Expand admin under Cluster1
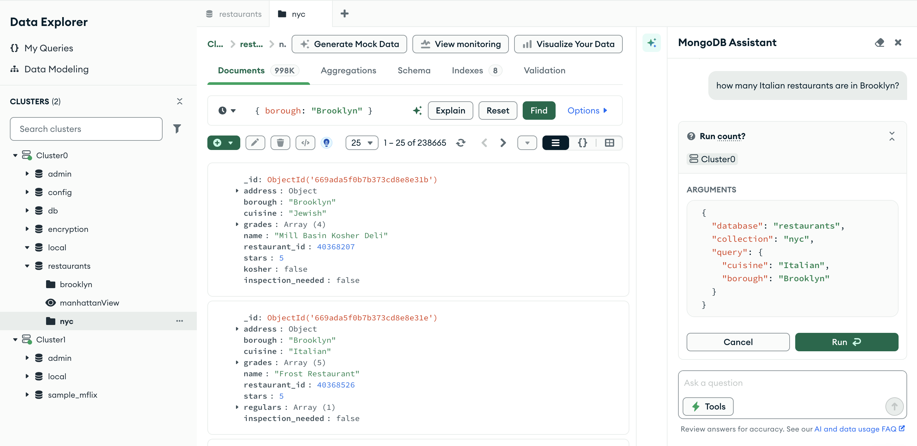This screenshot has height=446, width=917. 27,358
